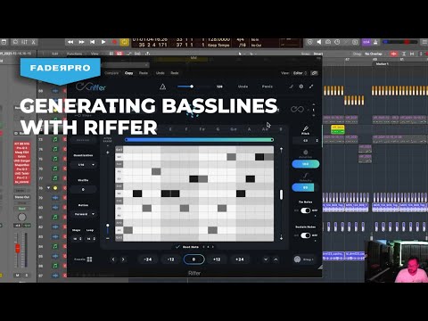
Task: Start playback with the play button
Action: pos(103,42)
